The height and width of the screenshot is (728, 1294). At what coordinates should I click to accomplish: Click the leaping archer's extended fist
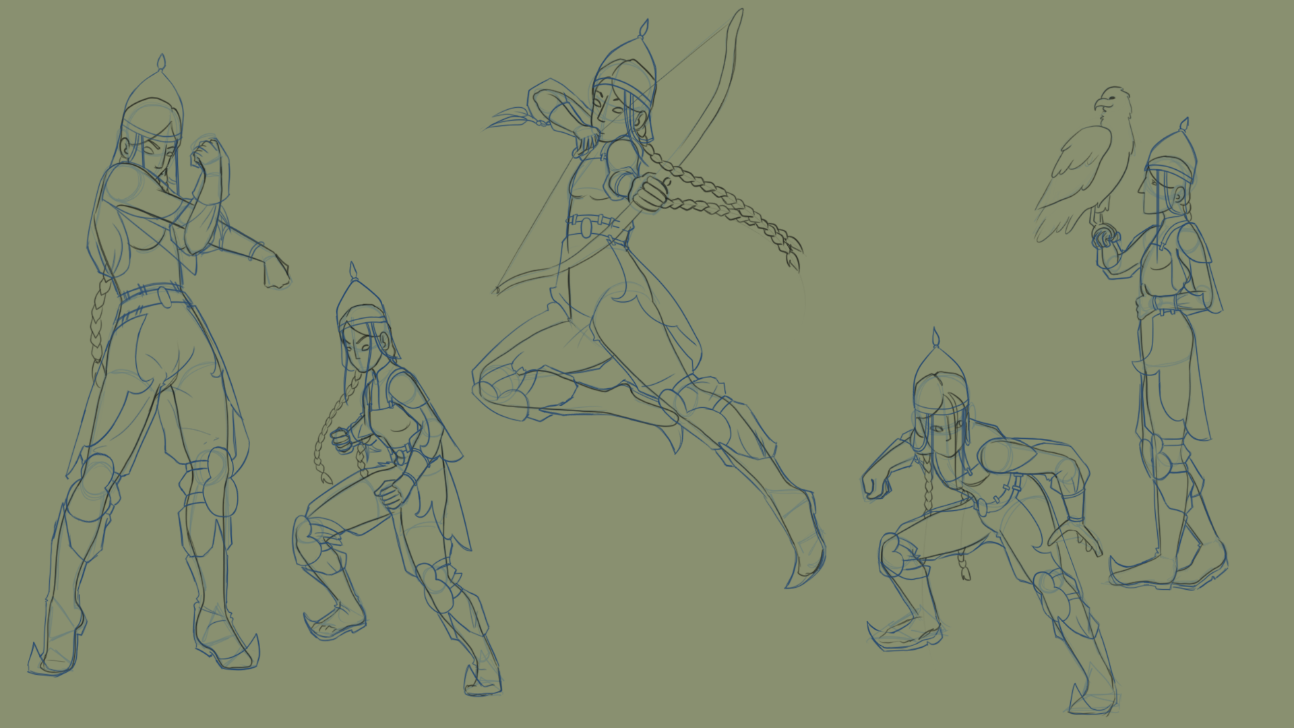(x=650, y=193)
